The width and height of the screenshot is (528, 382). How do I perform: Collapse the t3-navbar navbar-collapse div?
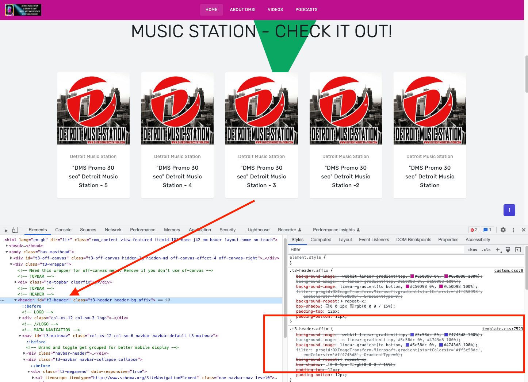coord(24,360)
